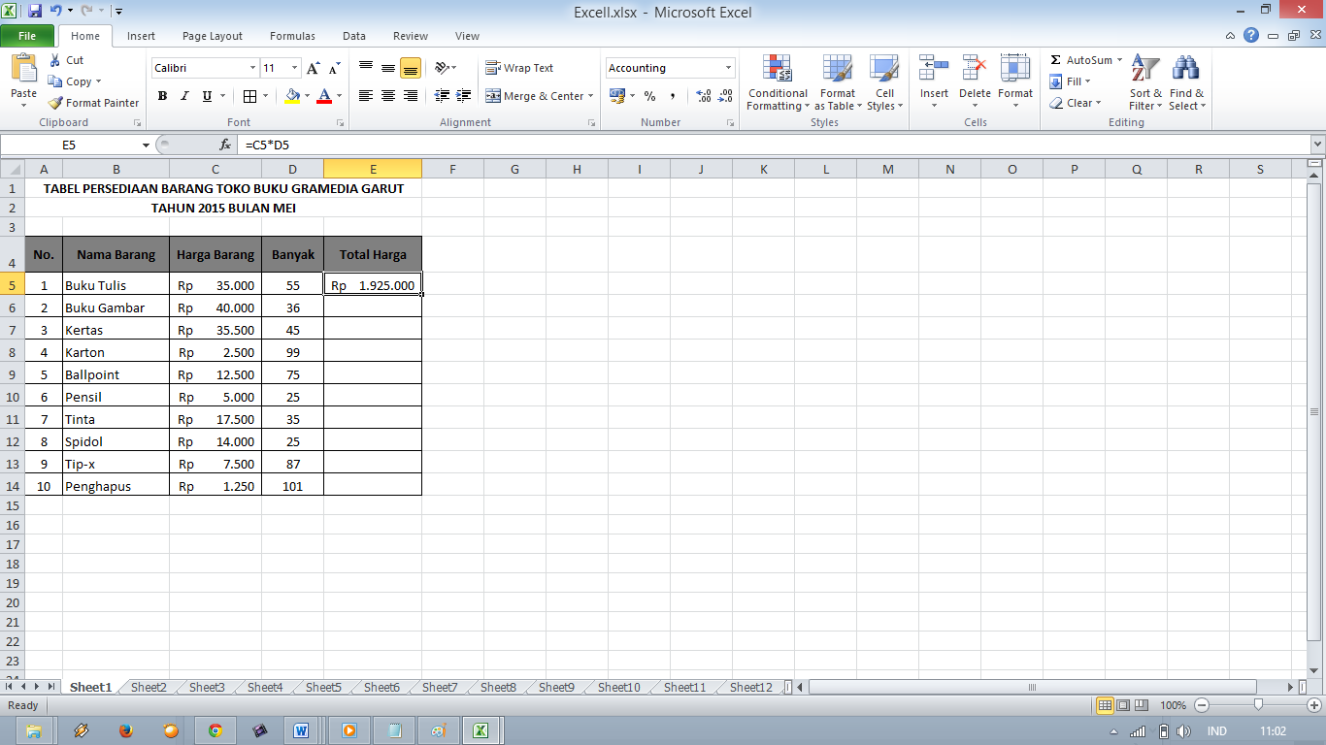The height and width of the screenshot is (745, 1326).
Task: Open Find & Select menu
Action: tap(1186, 82)
